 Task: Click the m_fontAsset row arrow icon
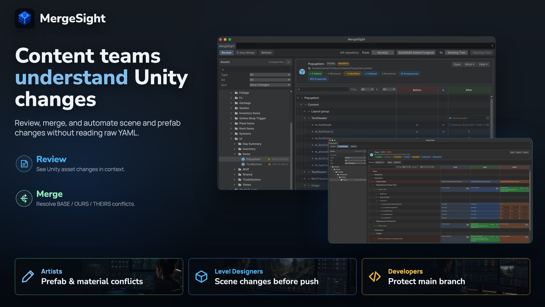pos(443,125)
